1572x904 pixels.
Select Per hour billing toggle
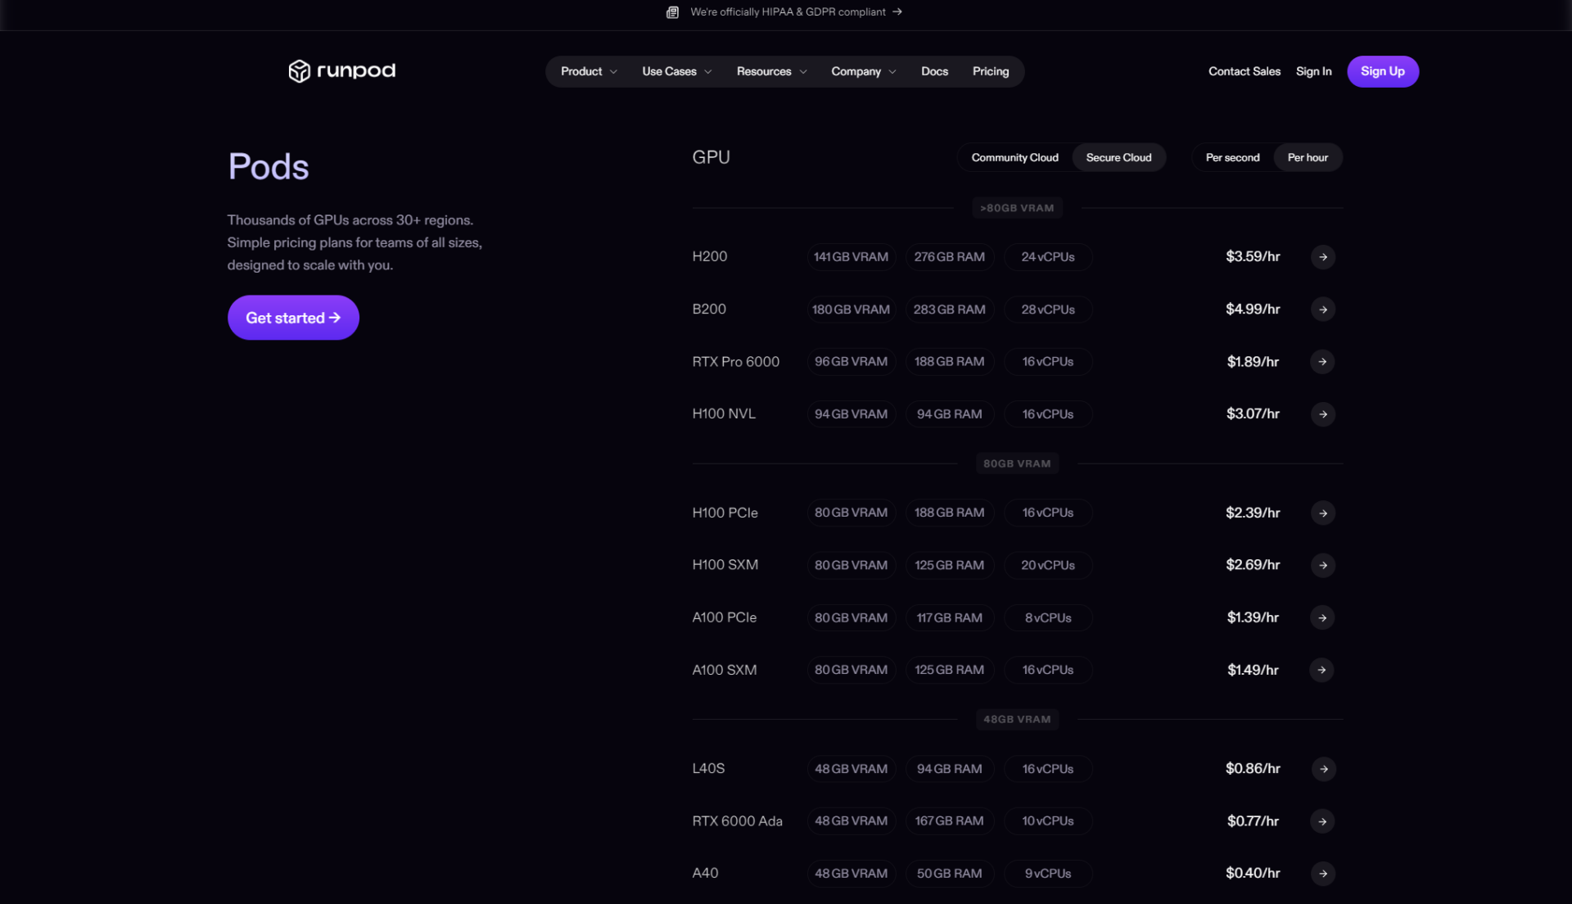[1308, 158]
